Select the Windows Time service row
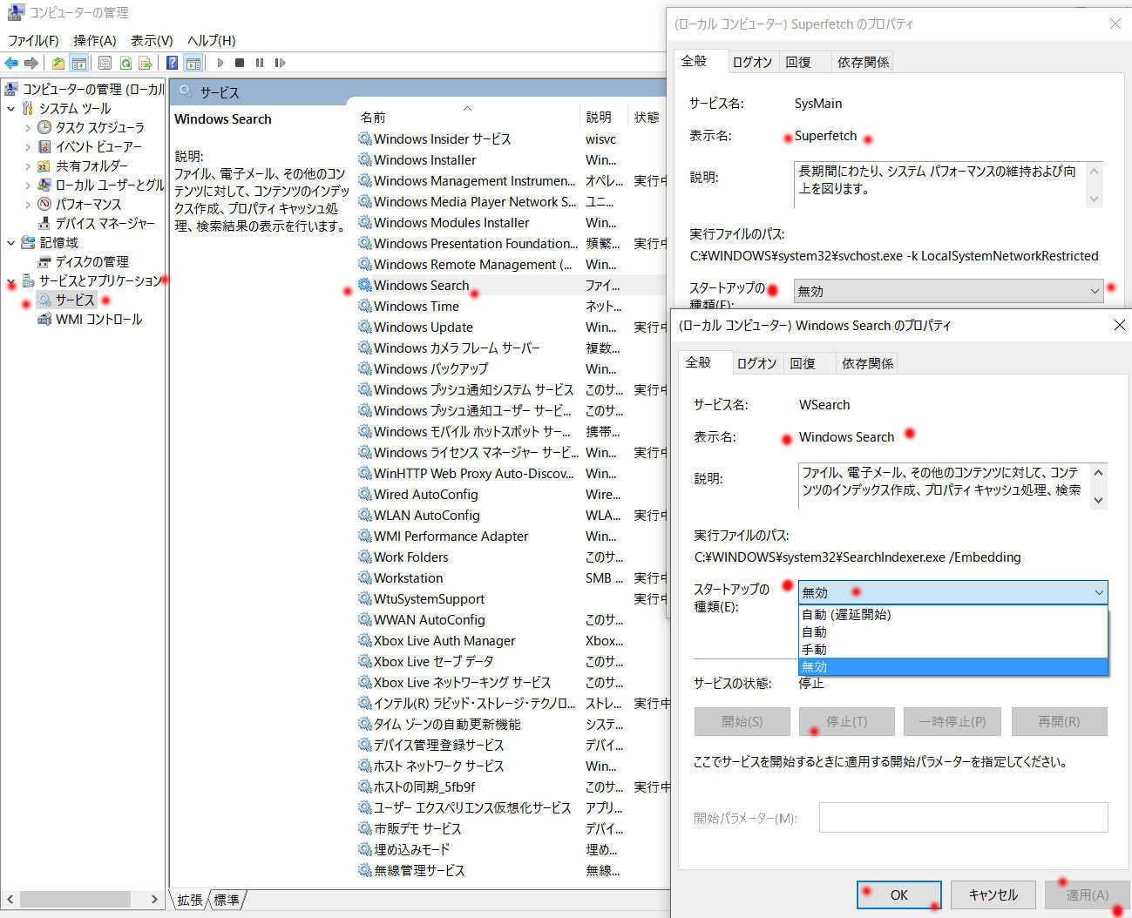Viewport: 1132px width, 918px height. pos(512,306)
